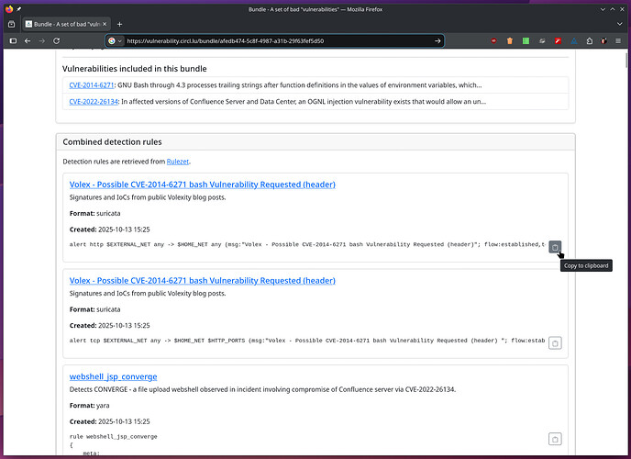Viewport: 631px width, 459px height.
Task: Open the CVE-2022-26134 vulnerability link
Action: point(91,101)
